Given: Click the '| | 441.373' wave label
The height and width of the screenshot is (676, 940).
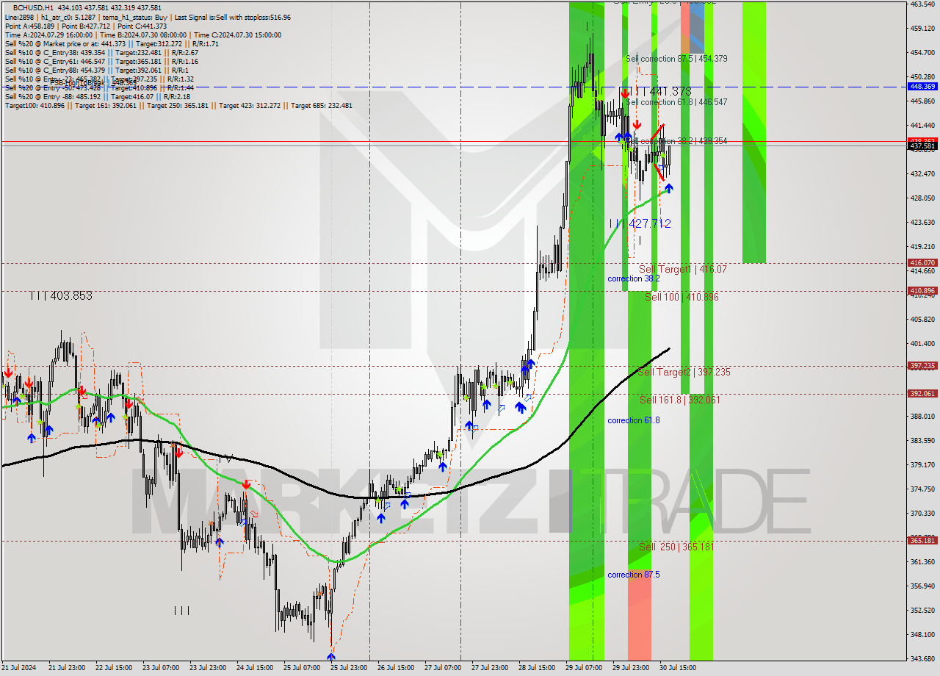Looking at the screenshot, I should click(x=662, y=91).
